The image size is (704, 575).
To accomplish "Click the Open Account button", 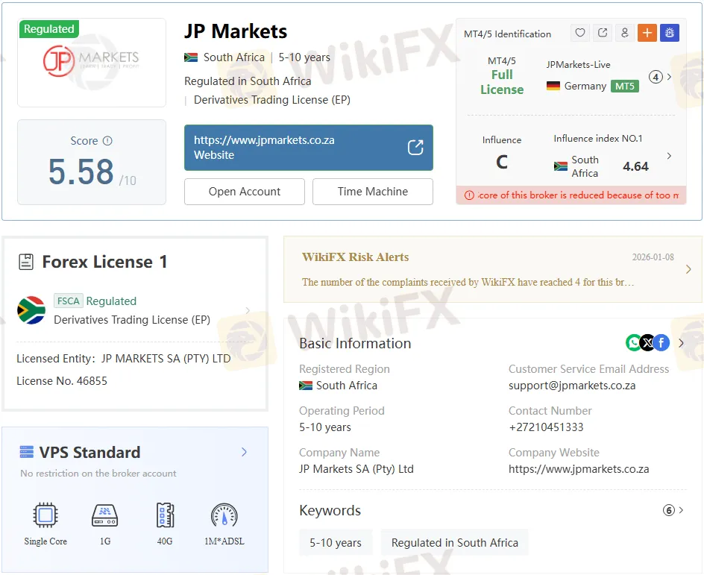I will [x=245, y=192].
